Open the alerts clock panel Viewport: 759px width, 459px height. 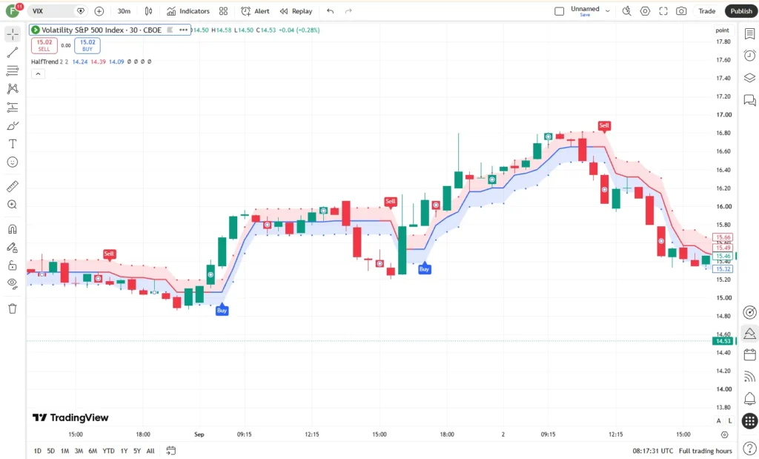tap(750, 56)
